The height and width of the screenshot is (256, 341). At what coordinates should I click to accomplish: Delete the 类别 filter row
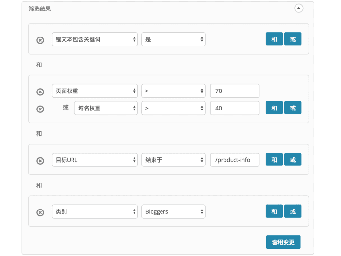(40, 212)
